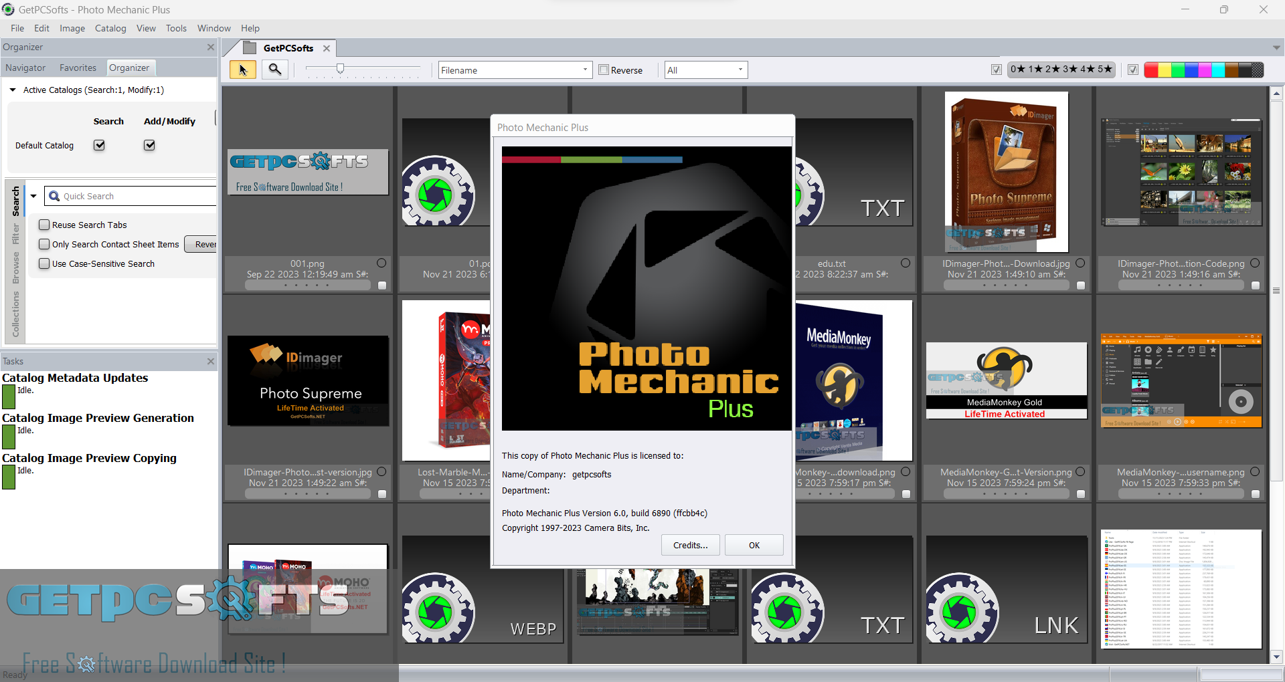Open the Edit menu
1285x682 pixels.
click(x=41, y=28)
